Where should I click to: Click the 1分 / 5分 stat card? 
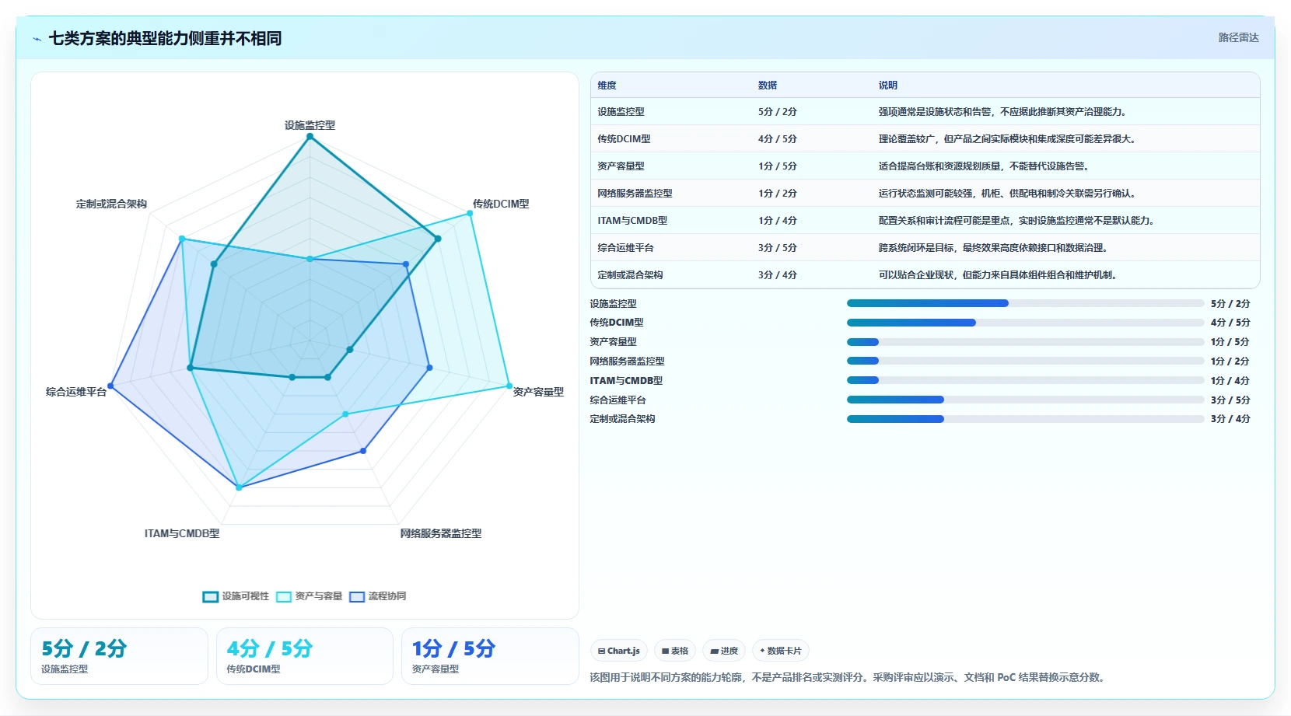click(490, 656)
